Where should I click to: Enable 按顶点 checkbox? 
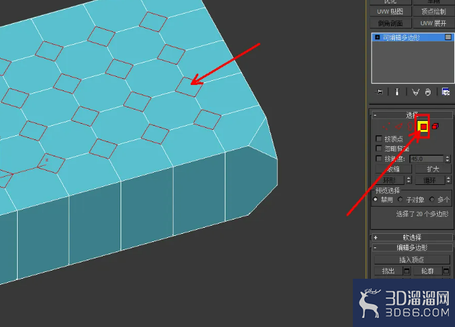pos(379,139)
